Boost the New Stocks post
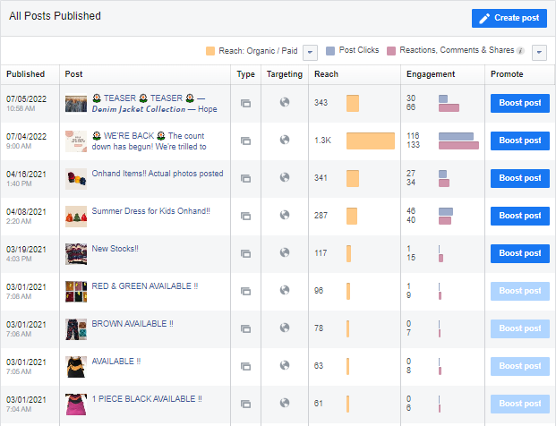The image size is (556, 426). [x=520, y=253]
